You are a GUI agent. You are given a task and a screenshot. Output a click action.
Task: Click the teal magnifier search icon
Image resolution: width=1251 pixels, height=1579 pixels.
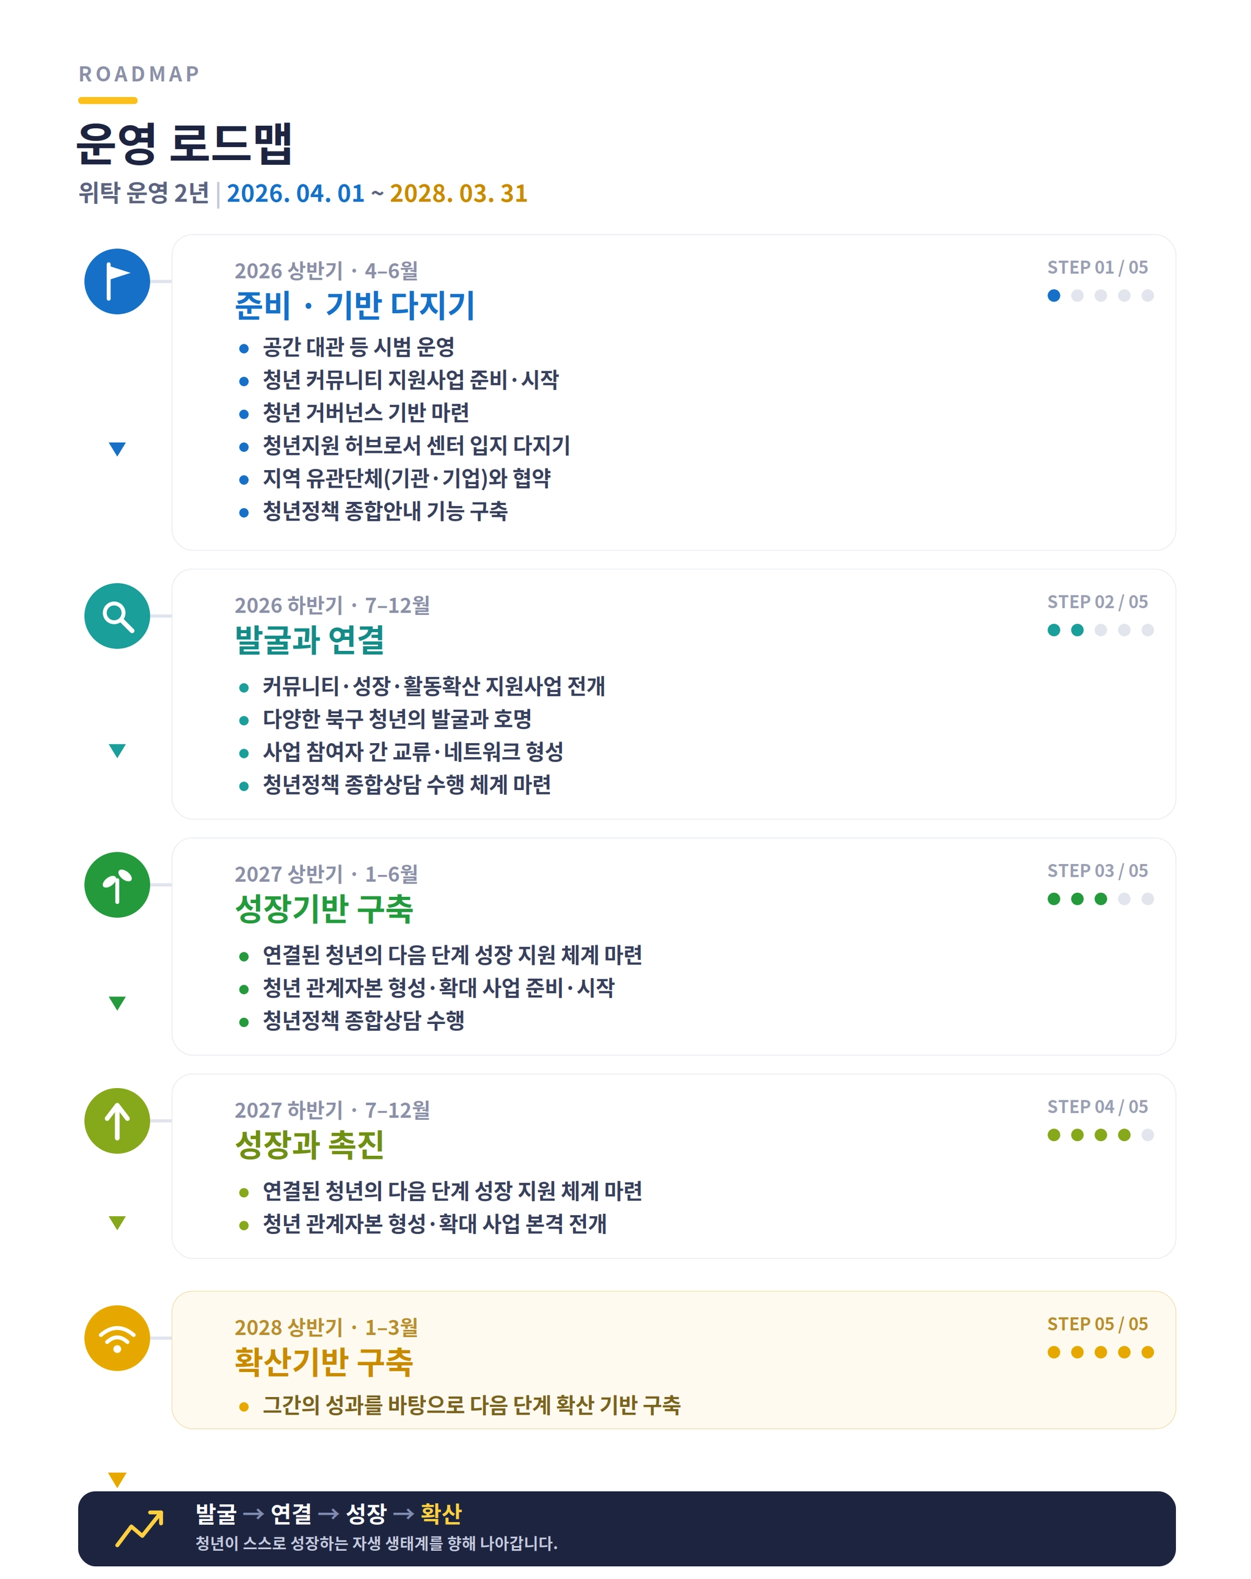(117, 615)
